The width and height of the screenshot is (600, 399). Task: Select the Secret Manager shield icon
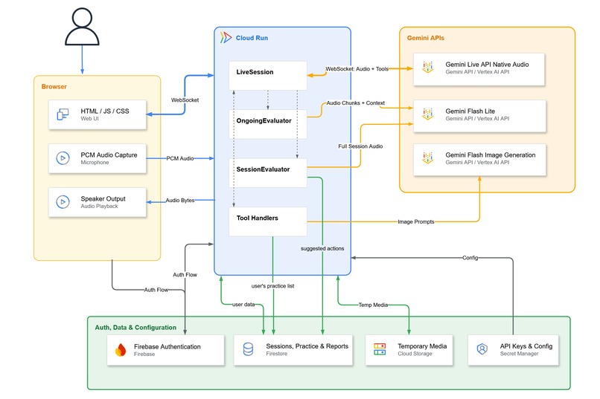(x=482, y=349)
